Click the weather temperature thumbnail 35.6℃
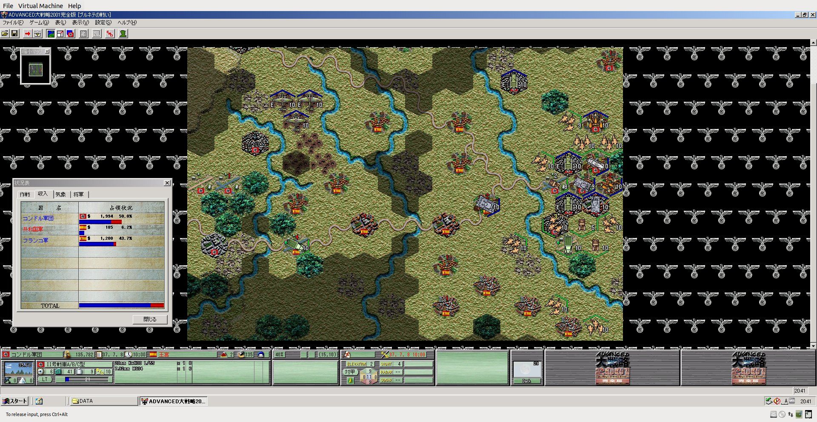 click(18, 368)
